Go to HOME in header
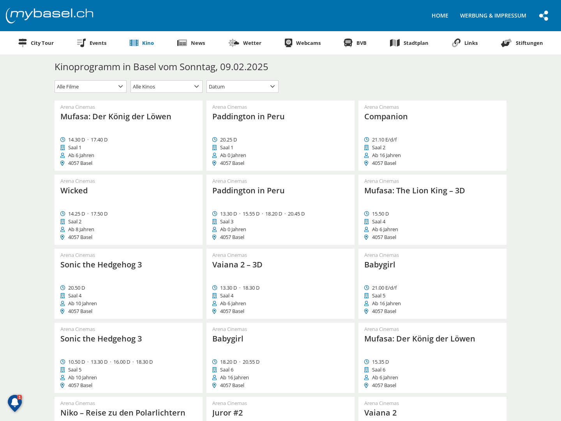 pos(440,16)
